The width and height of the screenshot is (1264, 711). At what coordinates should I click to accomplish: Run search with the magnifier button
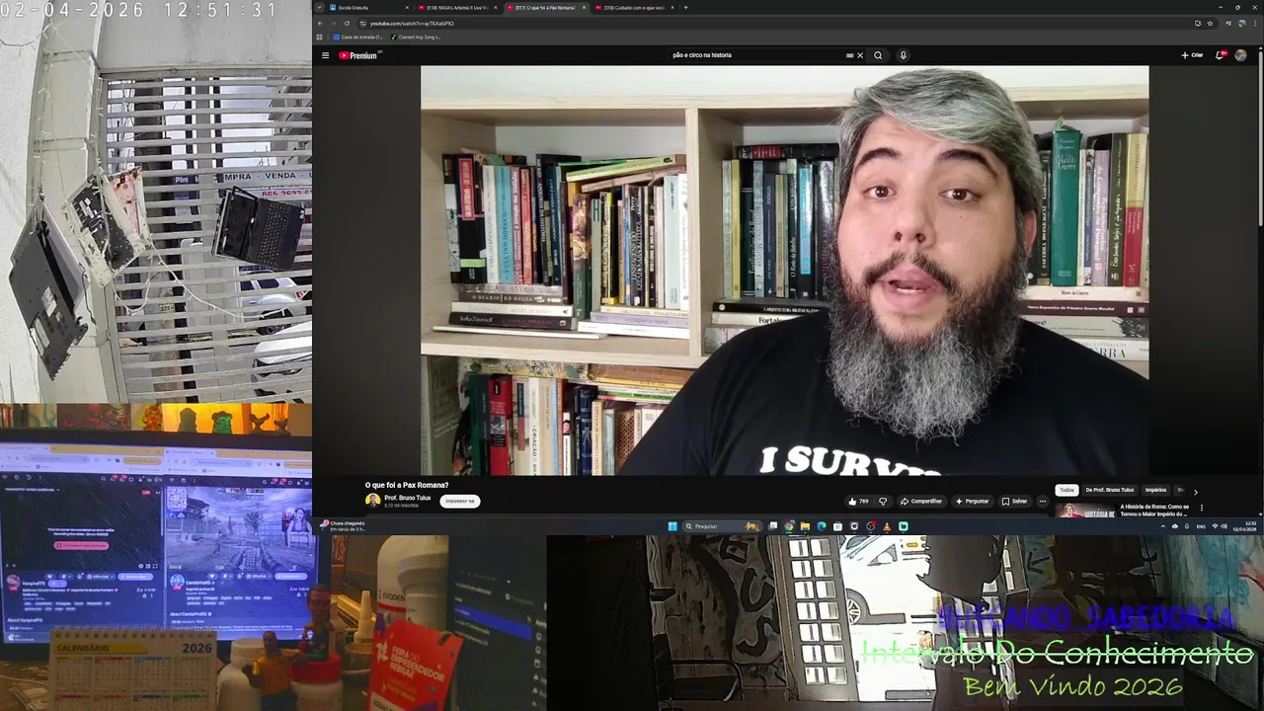click(x=878, y=55)
